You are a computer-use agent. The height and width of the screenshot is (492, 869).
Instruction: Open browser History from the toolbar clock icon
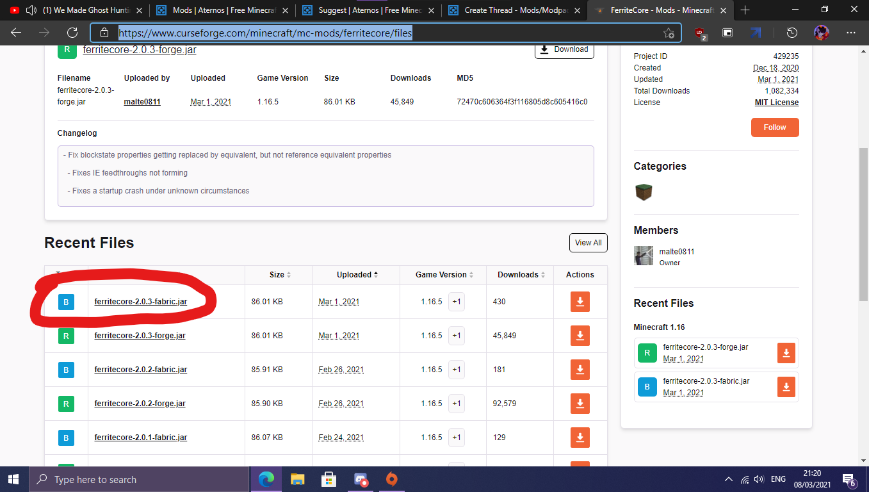(792, 33)
